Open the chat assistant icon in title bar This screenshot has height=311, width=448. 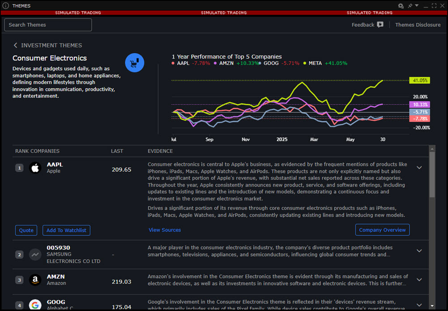401,6
